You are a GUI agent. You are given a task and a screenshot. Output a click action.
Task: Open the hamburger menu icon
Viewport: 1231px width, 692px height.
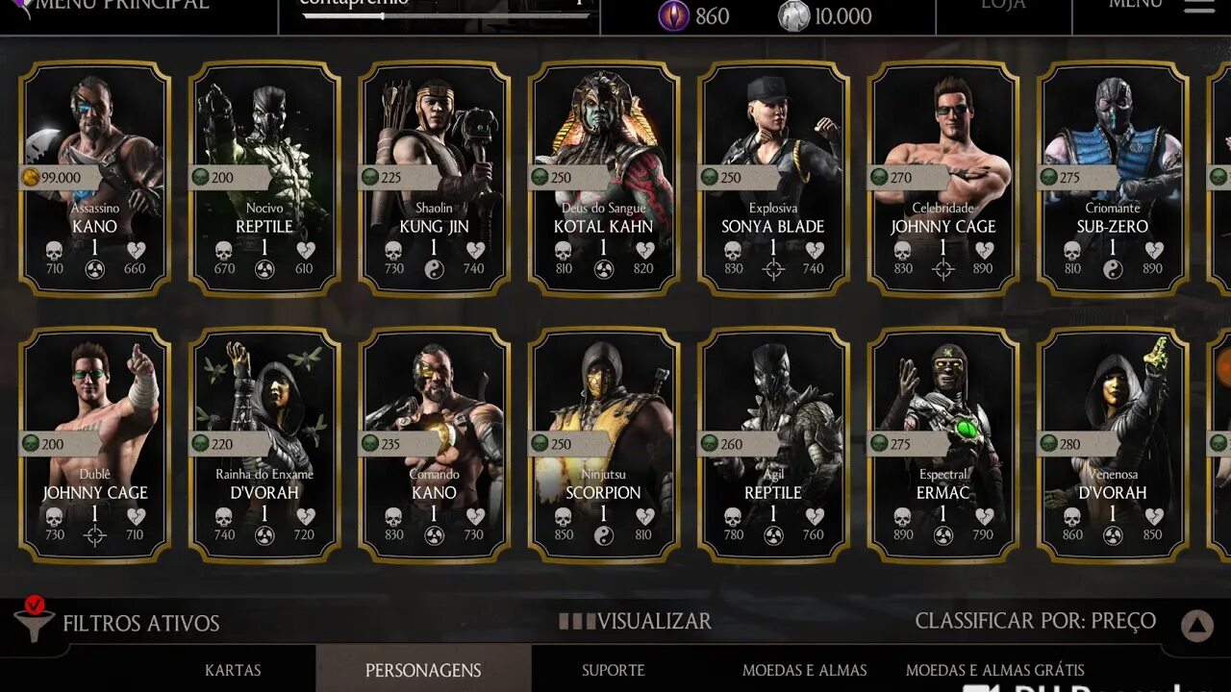(x=1198, y=6)
